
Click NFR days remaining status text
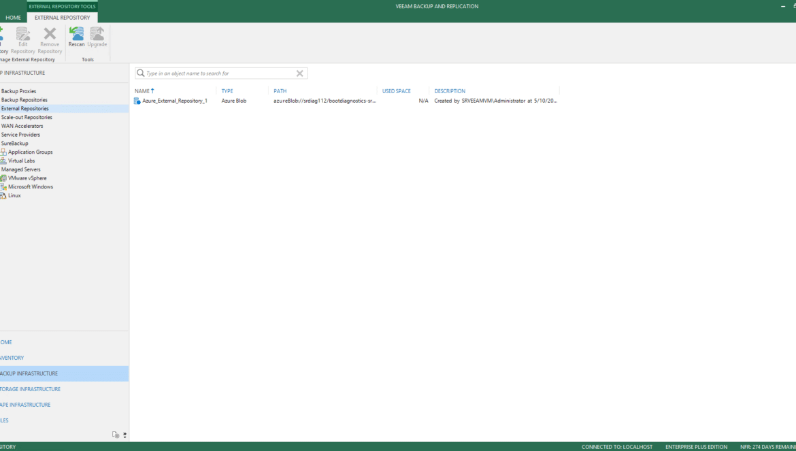pyautogui.click(x=767, y=447)
